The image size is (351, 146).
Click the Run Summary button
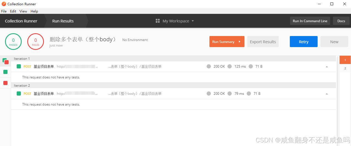[227, 42]
